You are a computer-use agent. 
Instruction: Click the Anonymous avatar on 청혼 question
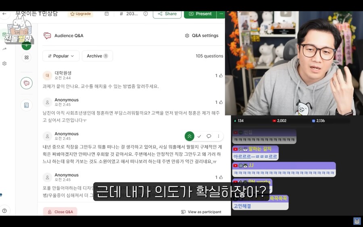pyautogui.click(x=47, y=102)
